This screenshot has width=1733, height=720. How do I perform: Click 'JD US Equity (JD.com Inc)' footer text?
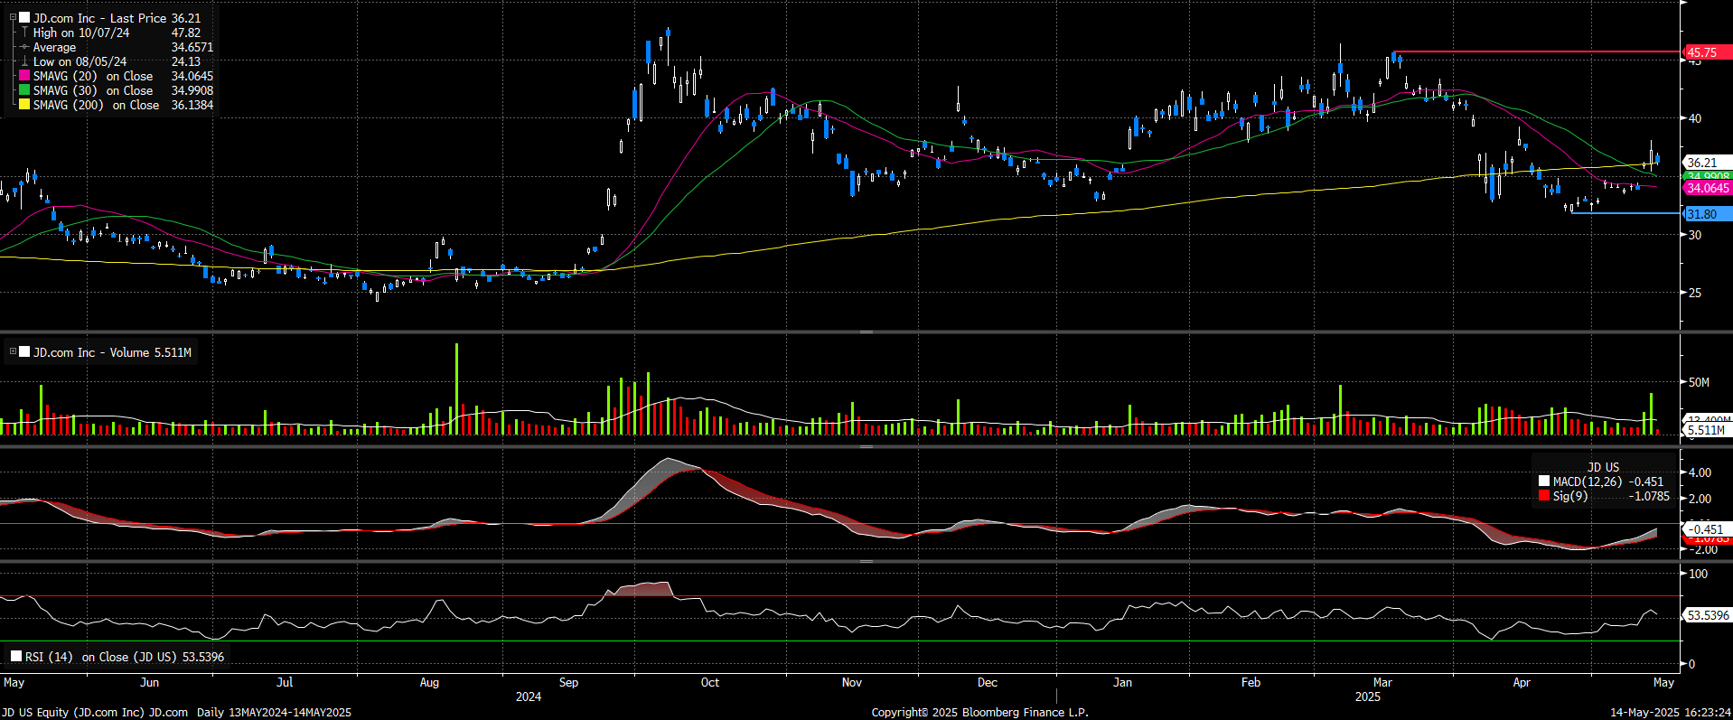tap(72, 712)
